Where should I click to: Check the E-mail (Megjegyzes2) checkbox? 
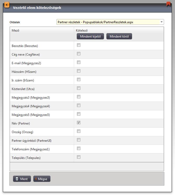tap(79, 62)
